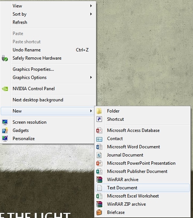Click the Excel Worksheet icon

99,196
